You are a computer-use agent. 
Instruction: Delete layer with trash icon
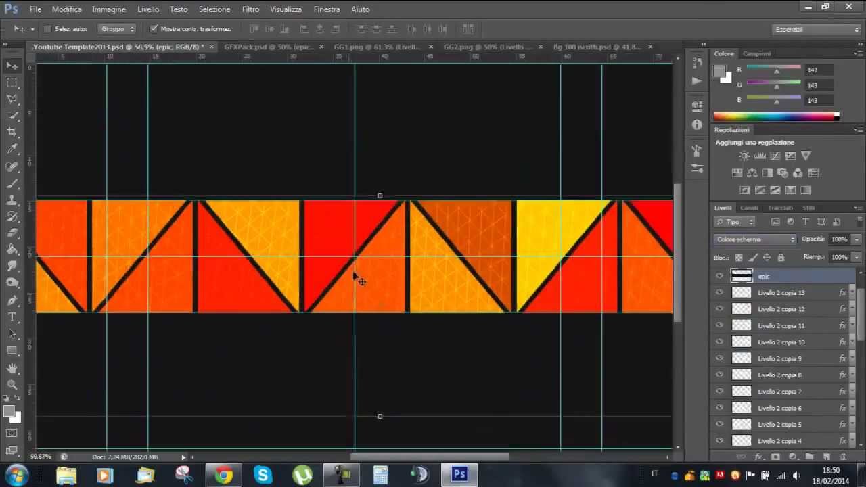pos(843,457)
